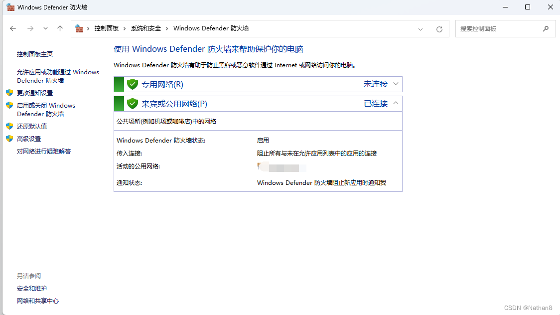Viewport: 560px width, 315px height.
Task: Expand the chevron after 控制面板 breadcrumb
Action: [125, 28]
